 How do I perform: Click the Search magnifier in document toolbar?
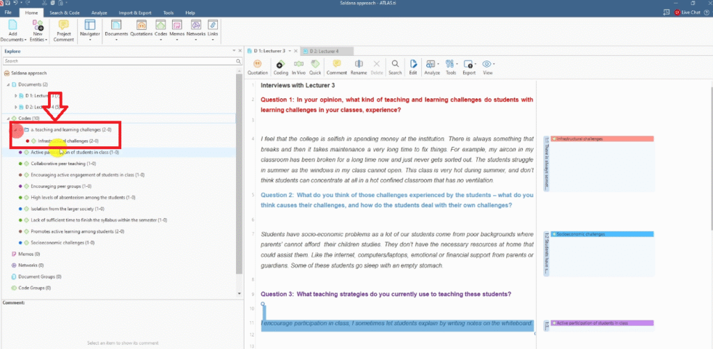tap(395, 65)
